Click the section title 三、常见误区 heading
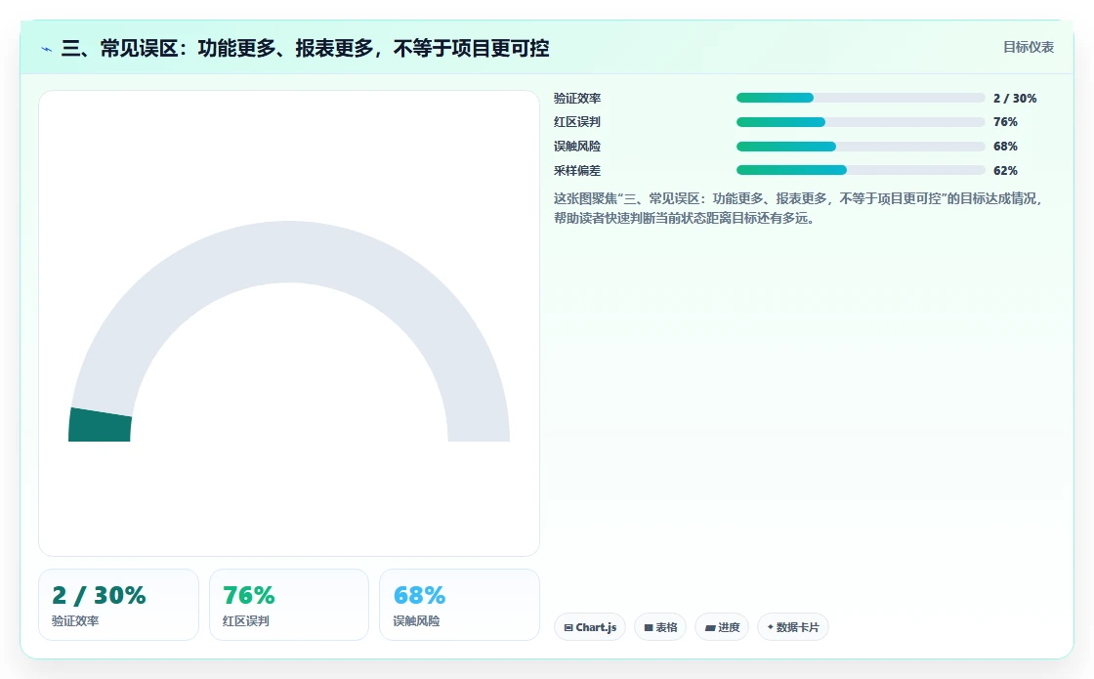Image resolution: width=1094 pixels, height=679 pixels. (x=305, y=48)
